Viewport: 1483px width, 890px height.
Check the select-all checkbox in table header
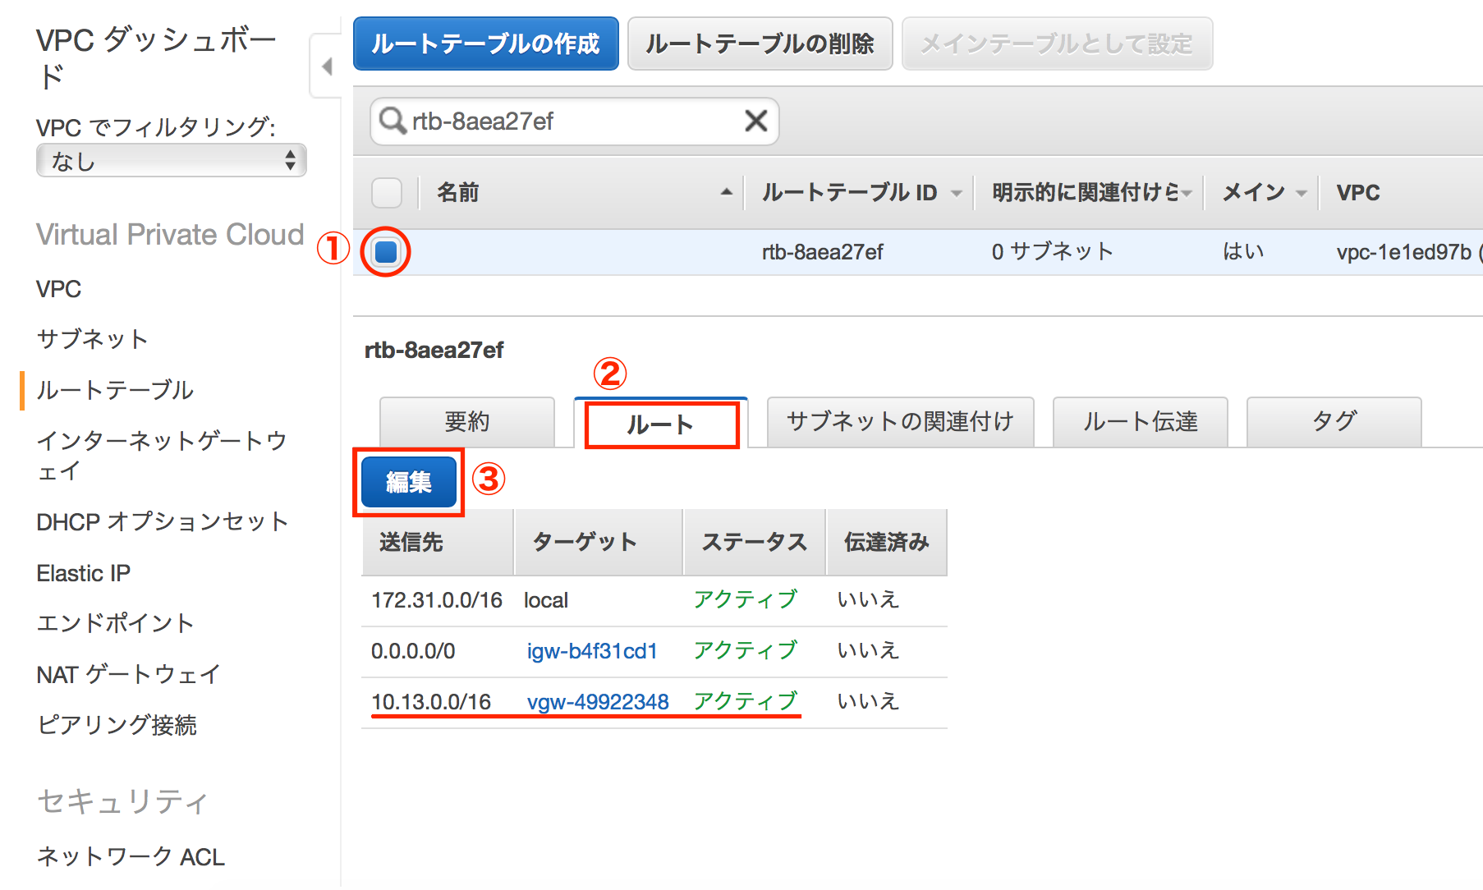click(x=386, y=192)
